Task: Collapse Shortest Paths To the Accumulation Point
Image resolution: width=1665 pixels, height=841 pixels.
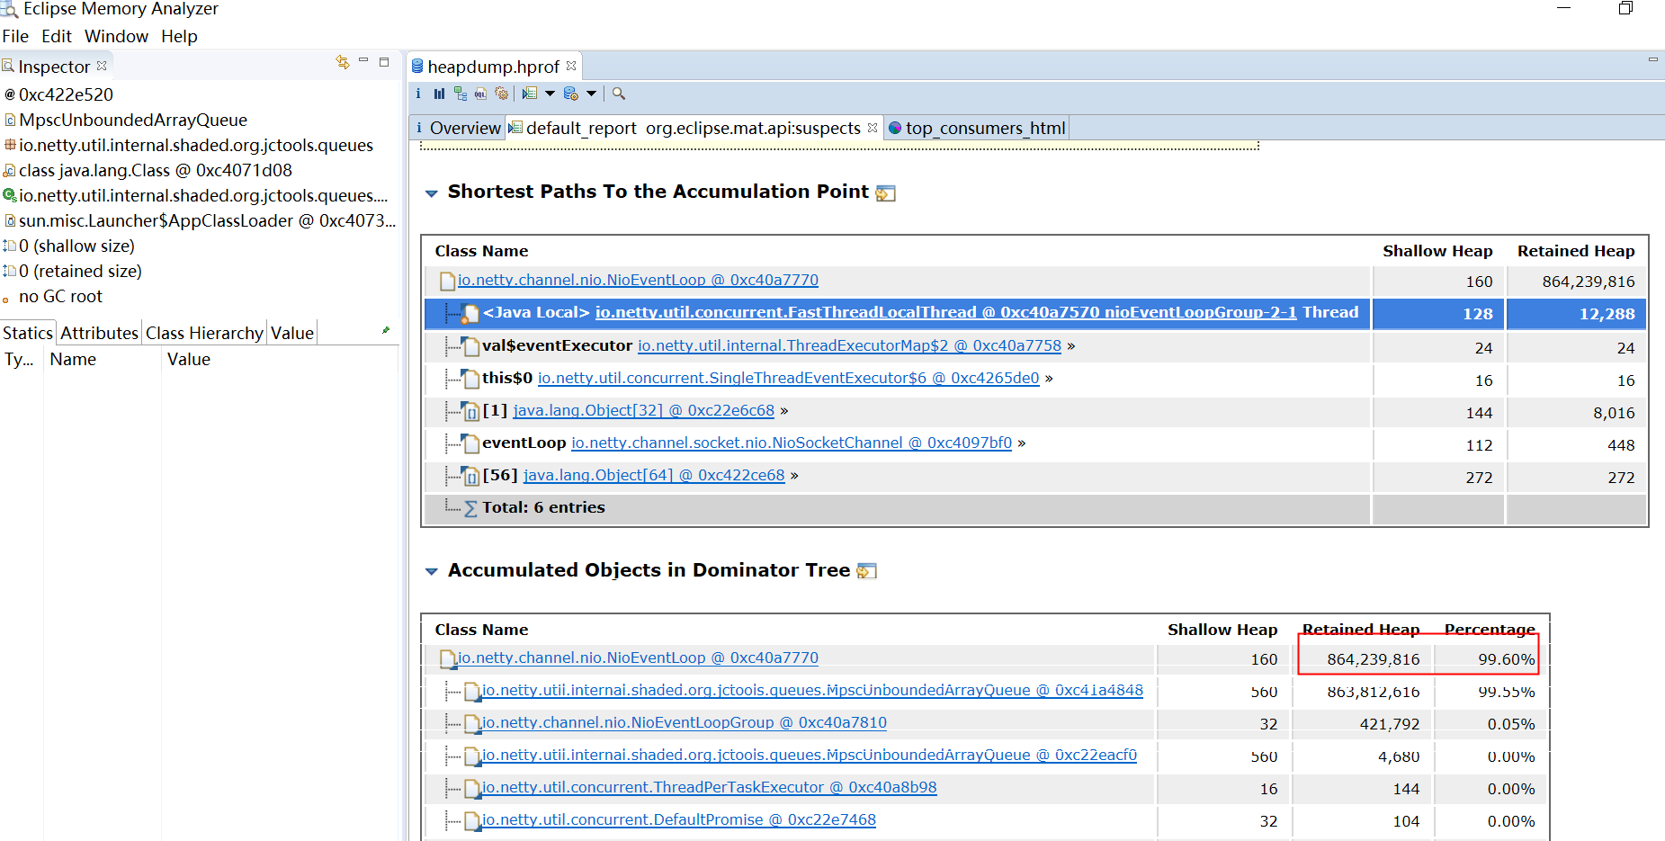Action: pyautogui.click(x=432, y=193)
